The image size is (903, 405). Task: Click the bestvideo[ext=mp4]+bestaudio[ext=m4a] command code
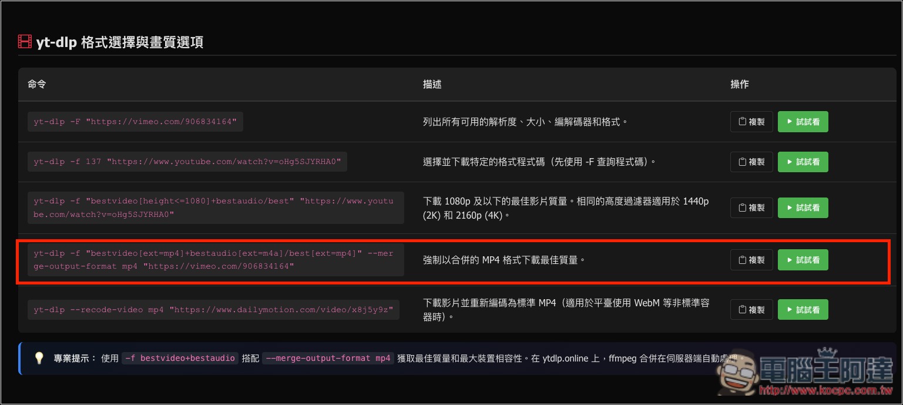tap(216, 260)
